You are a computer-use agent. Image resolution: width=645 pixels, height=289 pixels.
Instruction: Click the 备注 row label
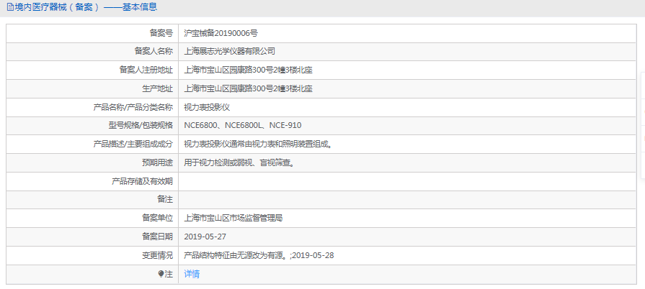pyautogui.click(x=165, y=200)
